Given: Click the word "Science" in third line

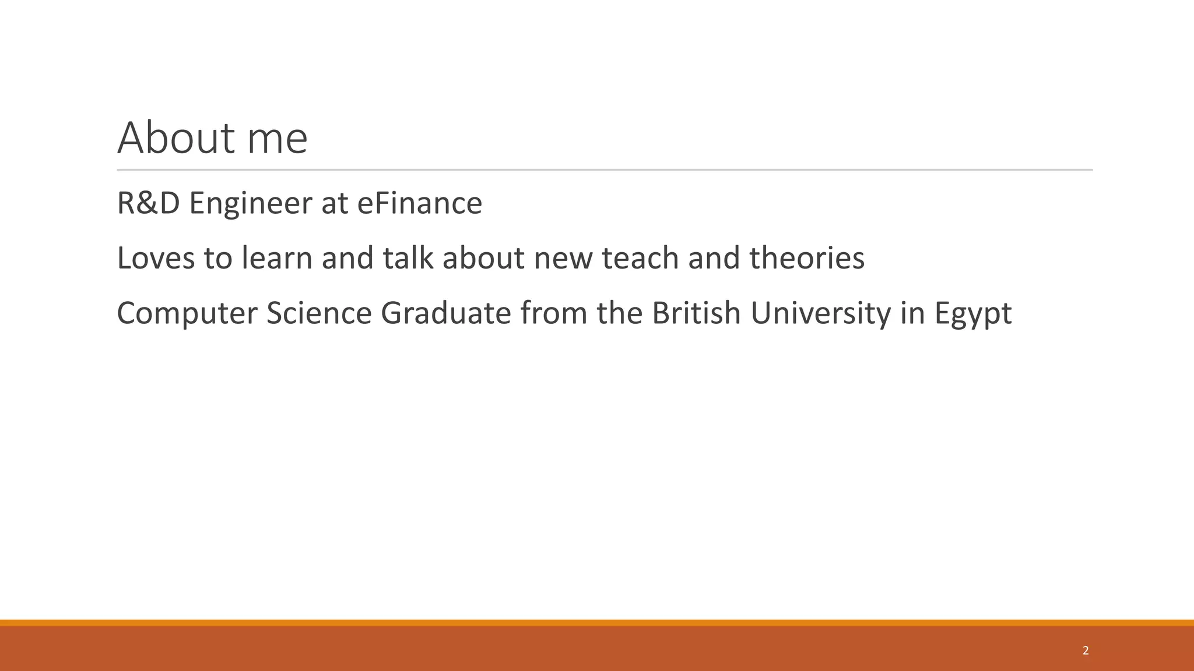Looking at the screenshot, I should pyautogui.click(x=319, y=313).
